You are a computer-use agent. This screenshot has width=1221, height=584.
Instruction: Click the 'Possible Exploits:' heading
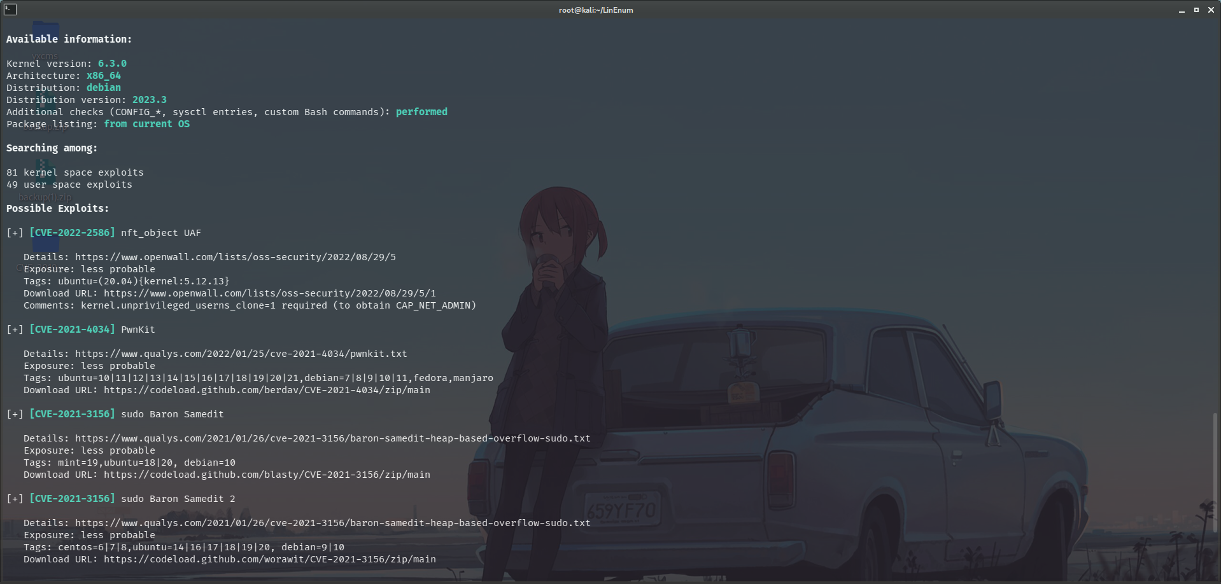tap(57, 209)
